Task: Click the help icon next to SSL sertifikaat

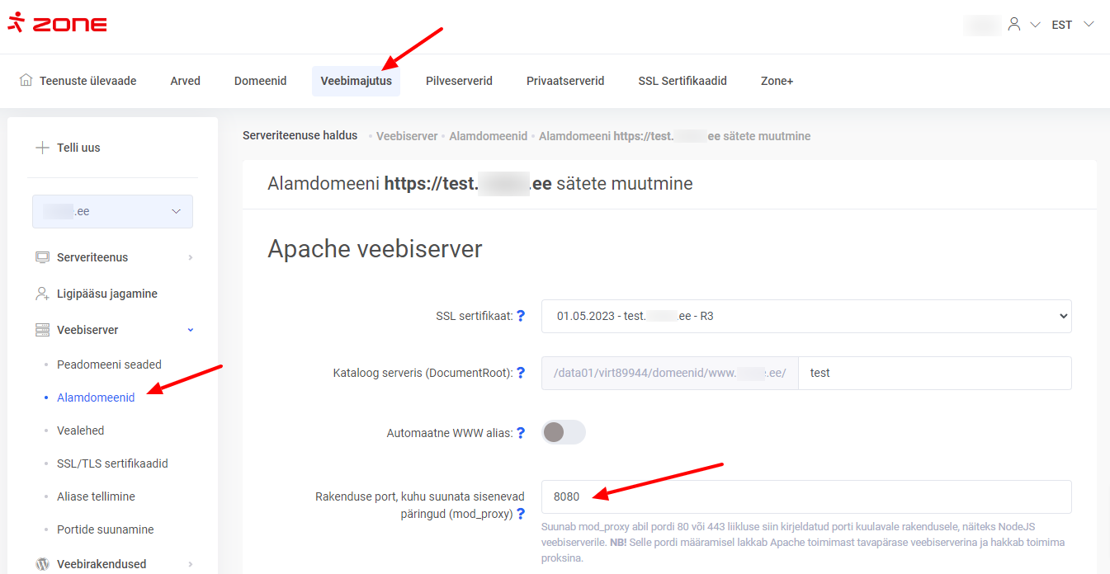Action: tap(521, 316)
